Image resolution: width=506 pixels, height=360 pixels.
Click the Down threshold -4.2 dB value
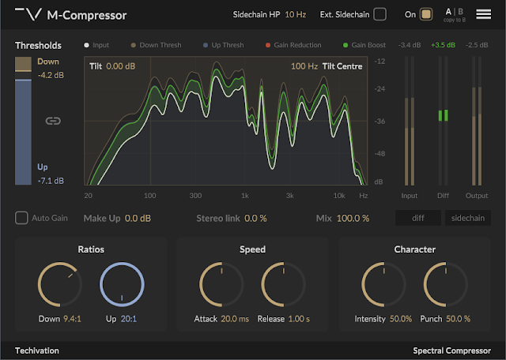click(51, 76)
